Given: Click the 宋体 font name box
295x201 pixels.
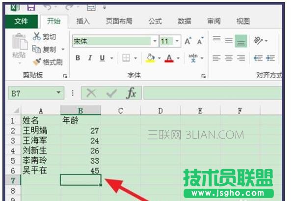Looking at the screenshot, I should 112,41.
